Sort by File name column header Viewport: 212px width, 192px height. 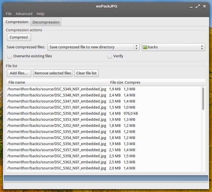coord(58,82)
